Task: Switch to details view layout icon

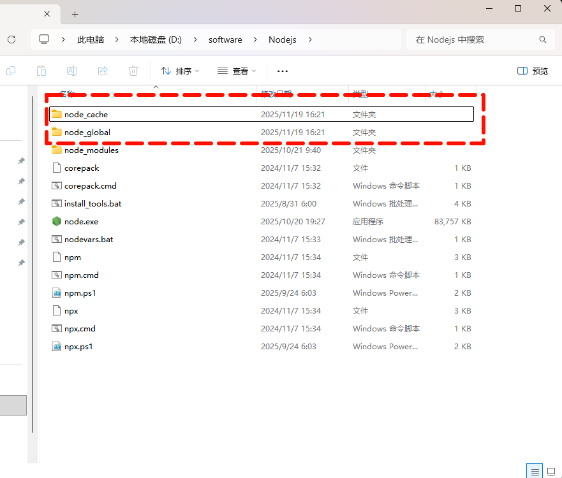Action: [535, 472]
